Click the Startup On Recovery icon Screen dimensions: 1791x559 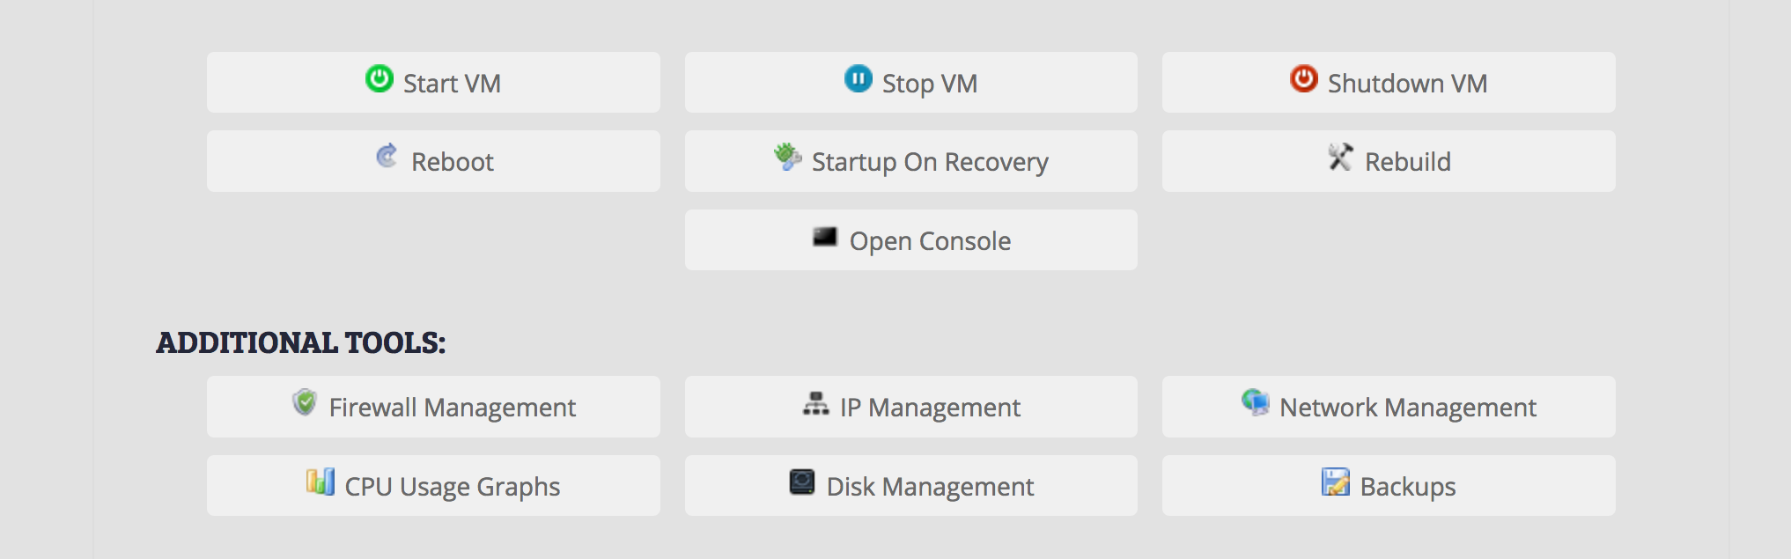[787, 157]
